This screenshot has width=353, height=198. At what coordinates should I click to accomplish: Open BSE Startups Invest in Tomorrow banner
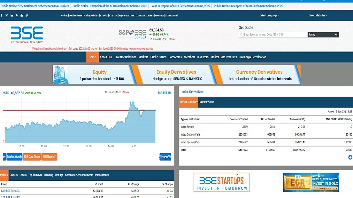[221, 182]
